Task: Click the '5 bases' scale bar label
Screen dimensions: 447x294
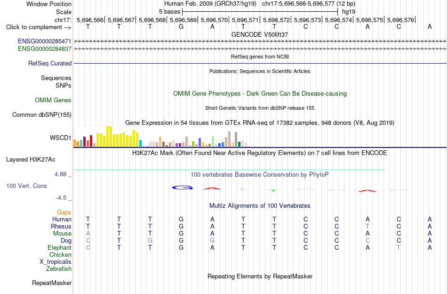Action: (x=169, y=12)
